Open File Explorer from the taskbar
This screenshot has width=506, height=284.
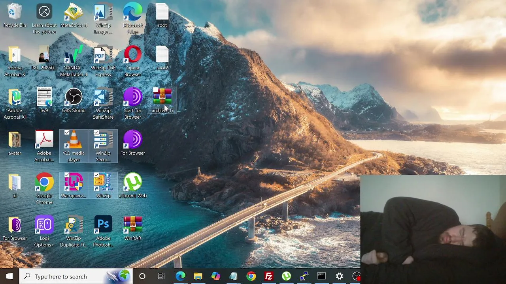[198, 276]
